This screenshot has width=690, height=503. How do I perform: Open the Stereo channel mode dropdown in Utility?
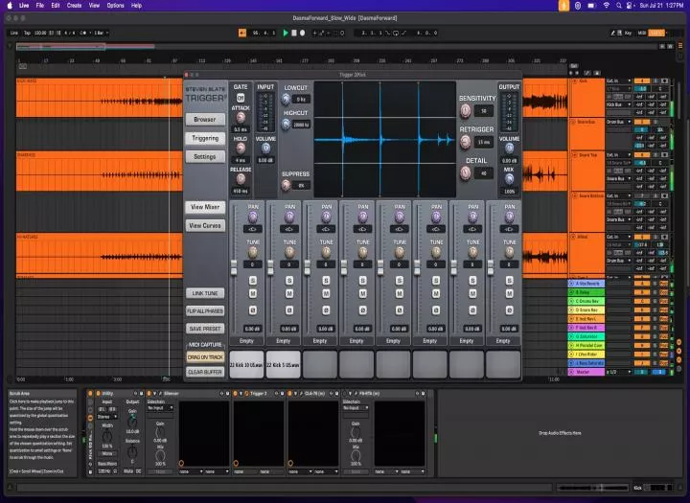(107, 417)
